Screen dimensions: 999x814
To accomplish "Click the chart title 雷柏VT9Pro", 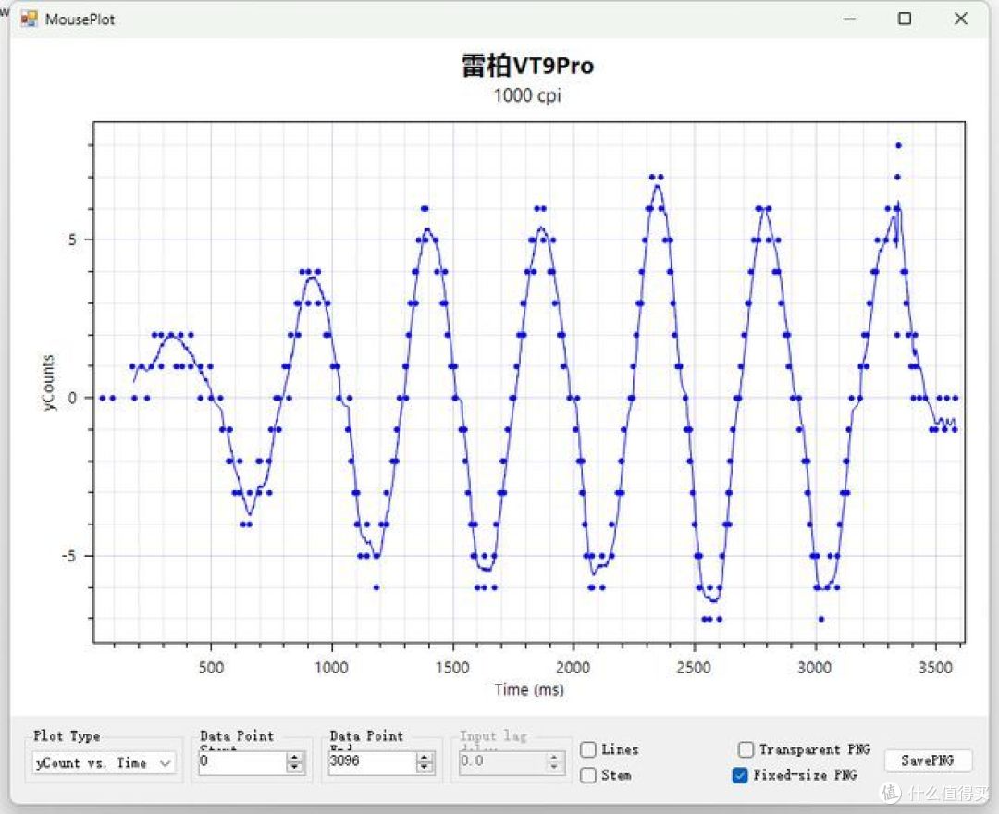I will click(527, 66).
